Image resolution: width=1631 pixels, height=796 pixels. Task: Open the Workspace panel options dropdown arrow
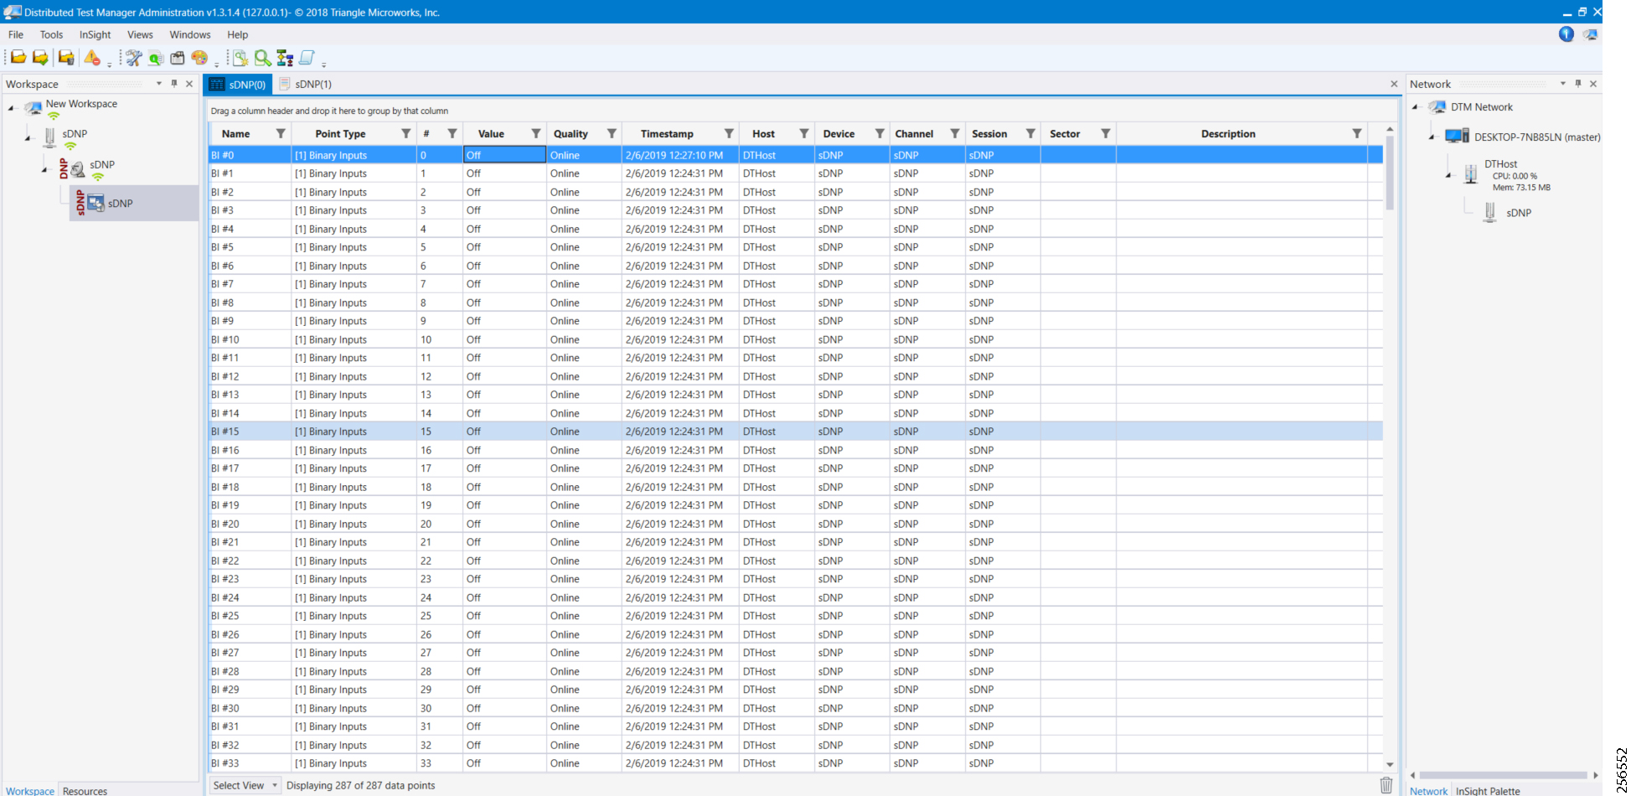pos(159,84)
